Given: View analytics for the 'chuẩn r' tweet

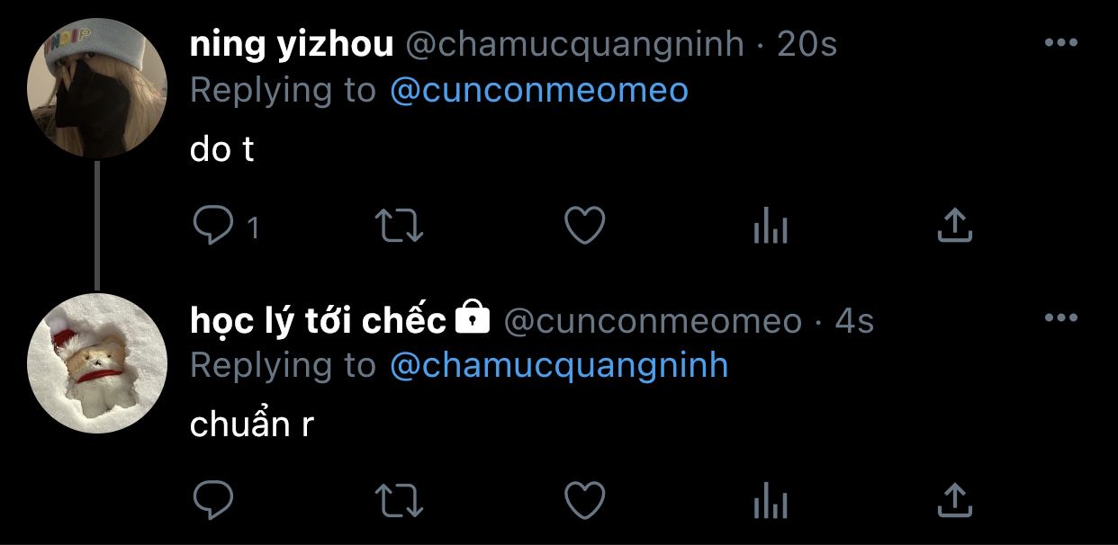Looking at the screenshot, I should pos(770,501).
